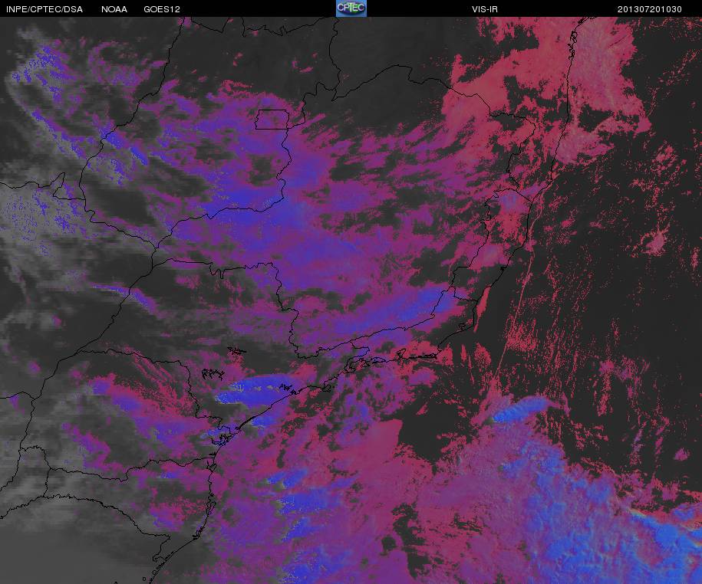702x584 pixels.
Task: Click the GOES12 satellite label
Action: tap(162, 9)
